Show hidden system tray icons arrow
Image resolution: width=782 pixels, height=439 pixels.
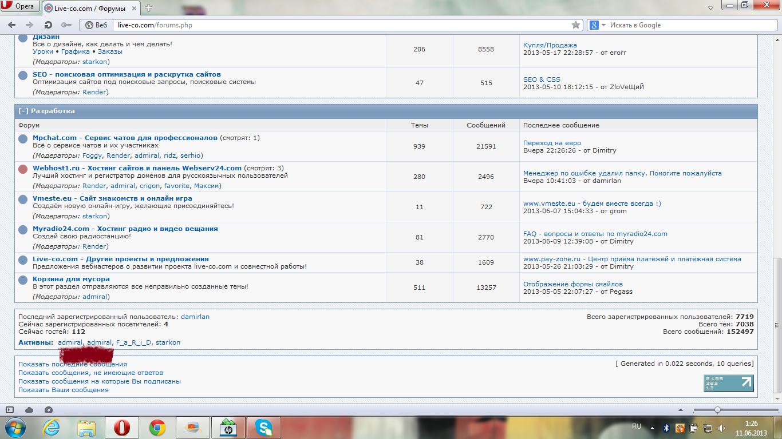[651, 427]
